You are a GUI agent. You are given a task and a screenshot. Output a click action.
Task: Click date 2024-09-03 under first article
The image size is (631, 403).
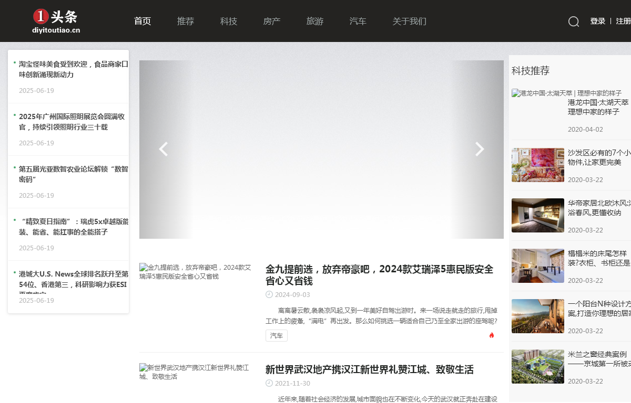(x=292, y=295)
